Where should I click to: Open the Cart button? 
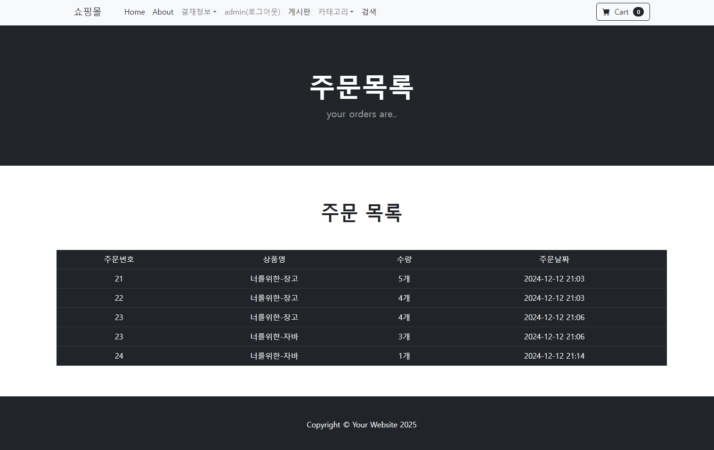tap(623, 12)
